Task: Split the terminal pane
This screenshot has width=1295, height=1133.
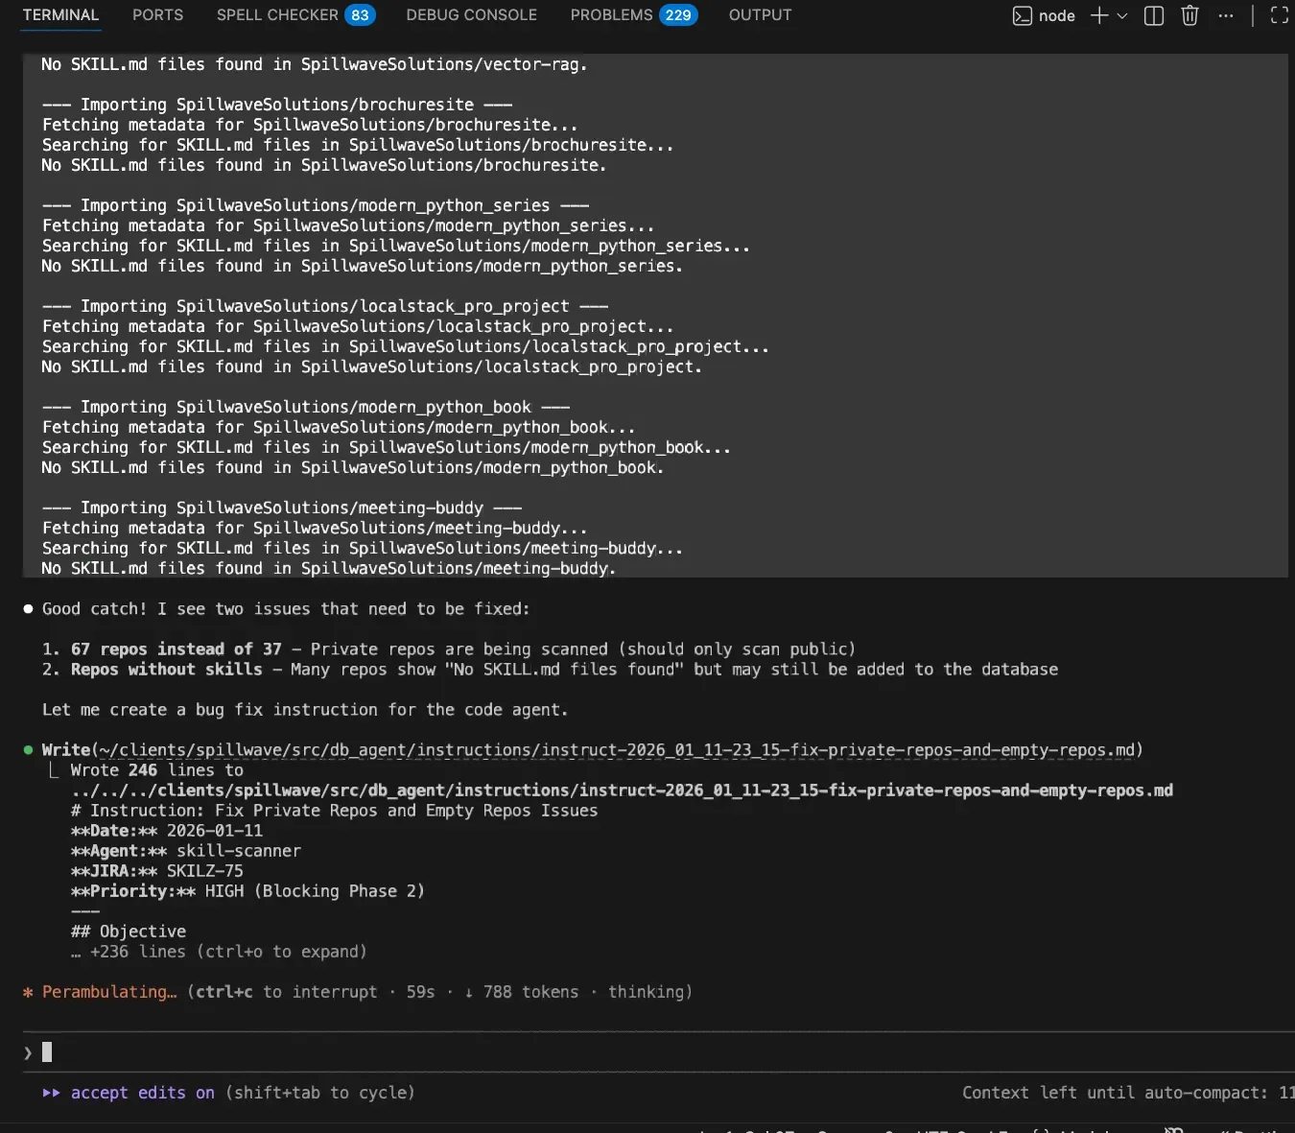Action: click(1153, 15)
